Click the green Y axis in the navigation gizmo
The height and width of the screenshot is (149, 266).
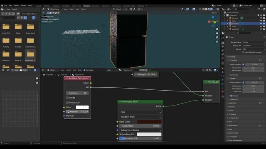(214, 22)
